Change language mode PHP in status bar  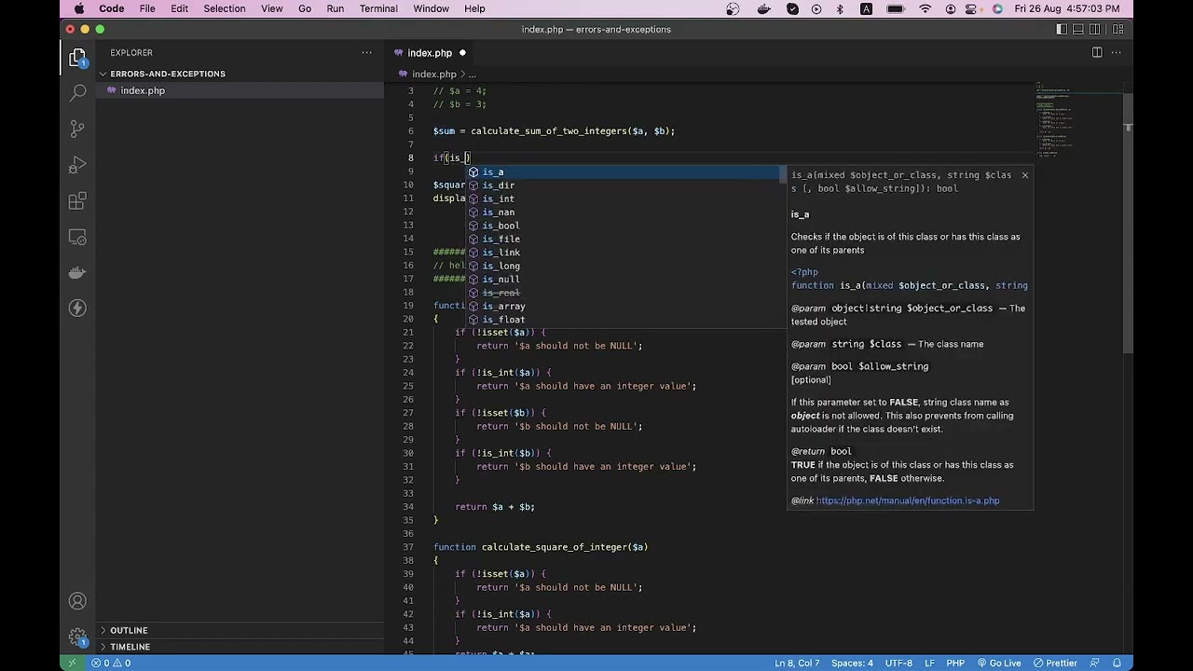(x=955, y=663)
